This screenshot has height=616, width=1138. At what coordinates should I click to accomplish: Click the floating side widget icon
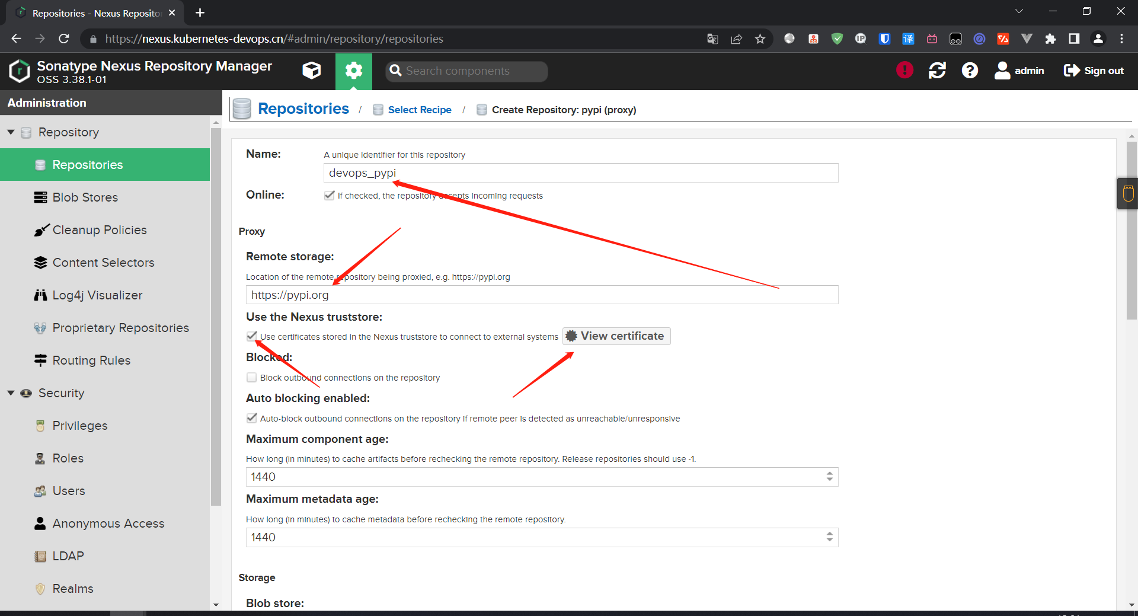pos(1128,193)
